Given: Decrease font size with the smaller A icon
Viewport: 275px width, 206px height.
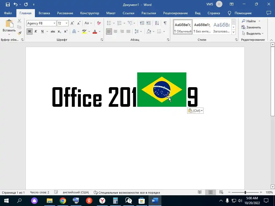Looking at the screenshot, I should pyautogui.click(x=79, y=23).
